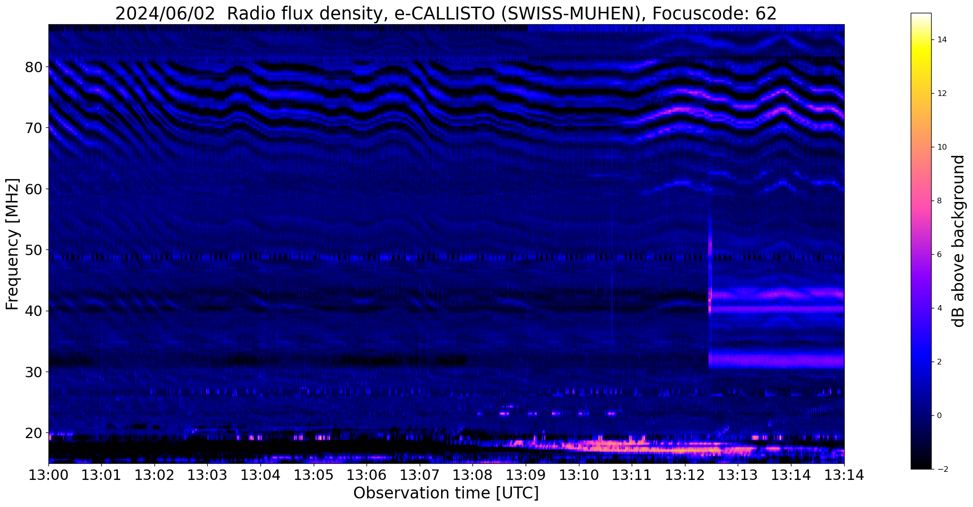Click the 'dB above background' colorbar label

pyautogui.click(x=959, y=241)
